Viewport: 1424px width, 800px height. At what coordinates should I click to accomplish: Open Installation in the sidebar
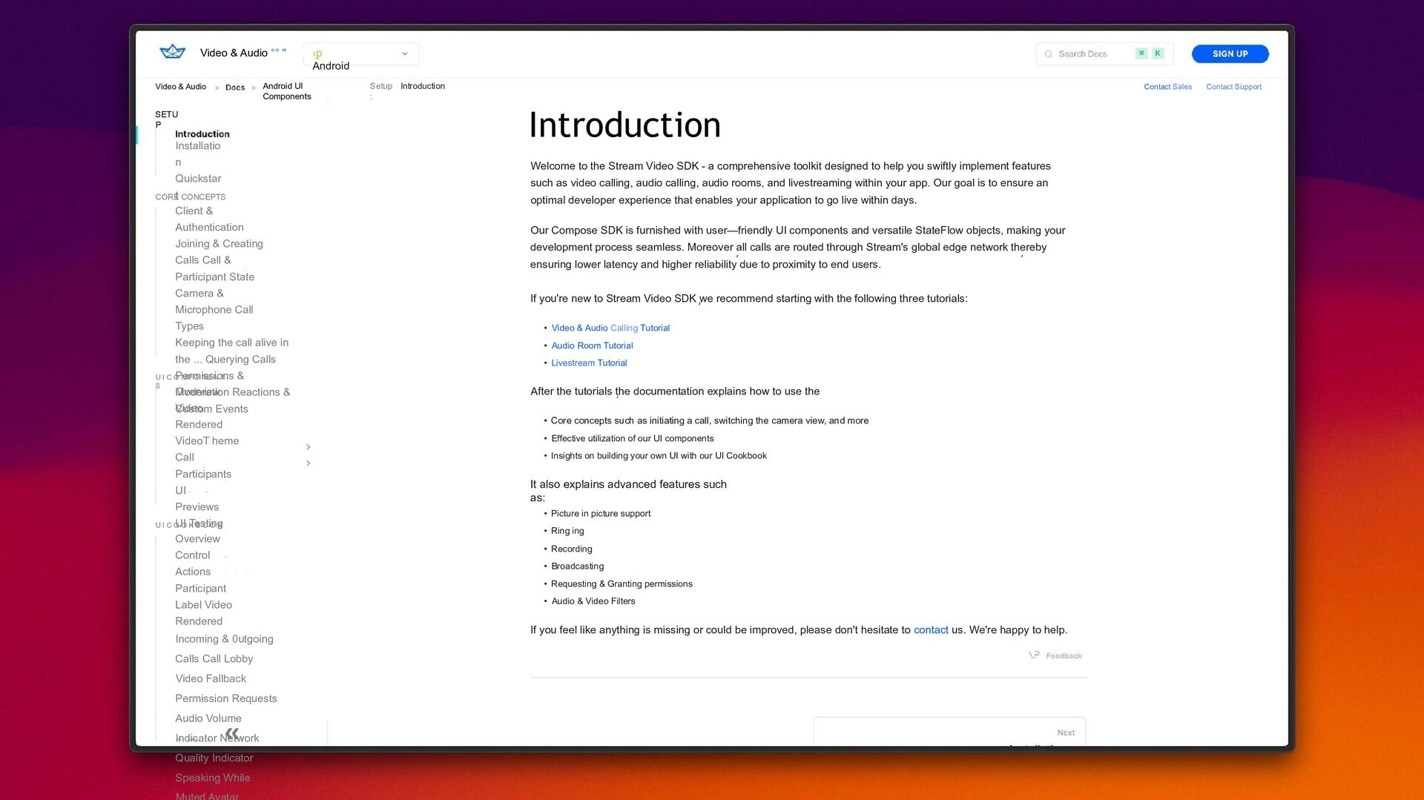coord(197,153)
